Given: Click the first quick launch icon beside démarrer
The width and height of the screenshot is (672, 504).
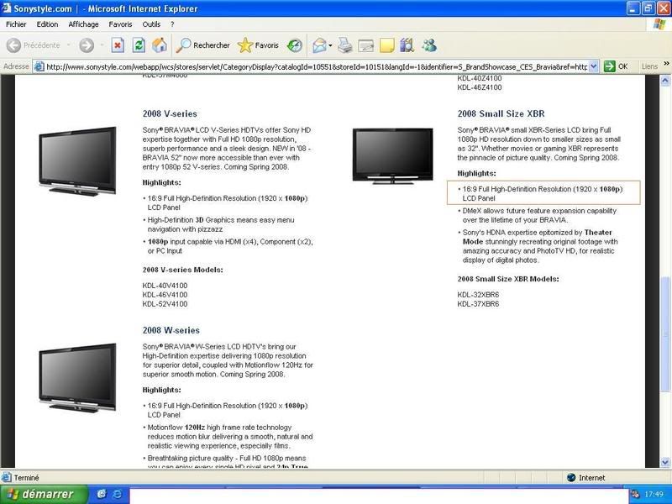Looking at the screenshot, I should click(102, 495).
